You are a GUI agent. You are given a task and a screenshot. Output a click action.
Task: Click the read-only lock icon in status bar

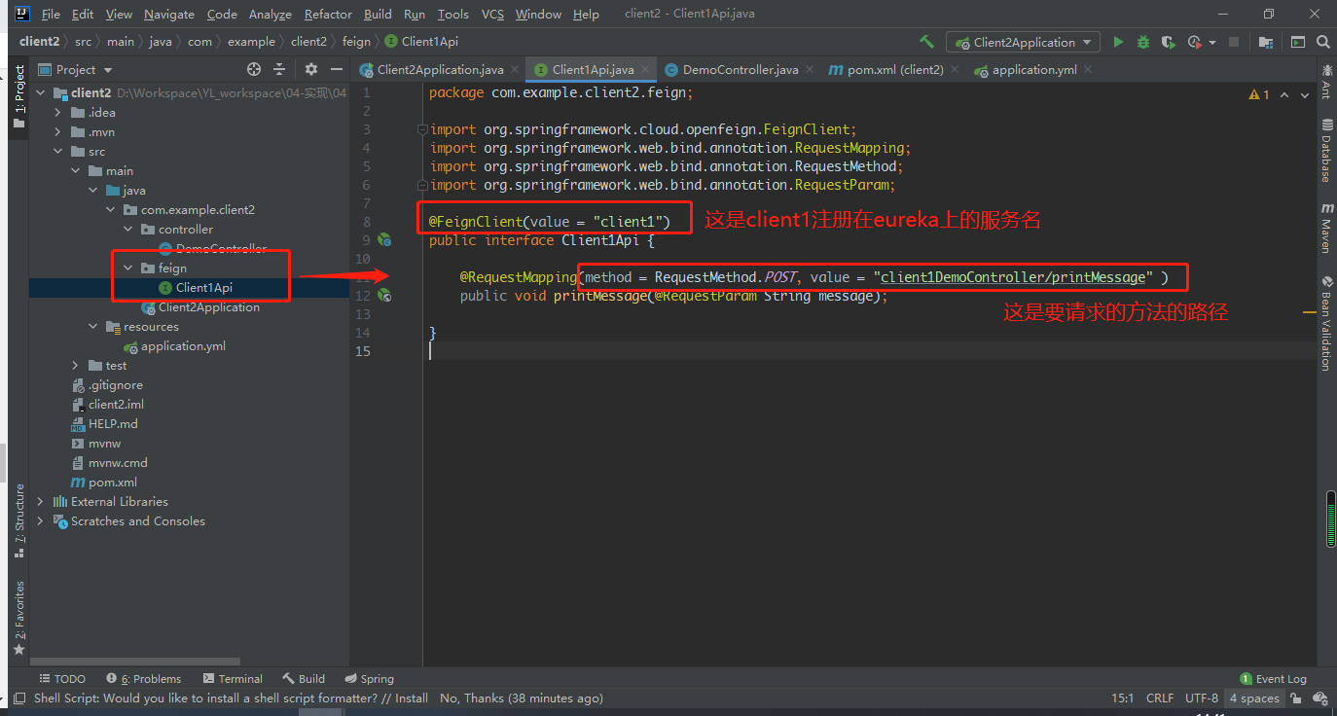click(x=1296, y=698)
